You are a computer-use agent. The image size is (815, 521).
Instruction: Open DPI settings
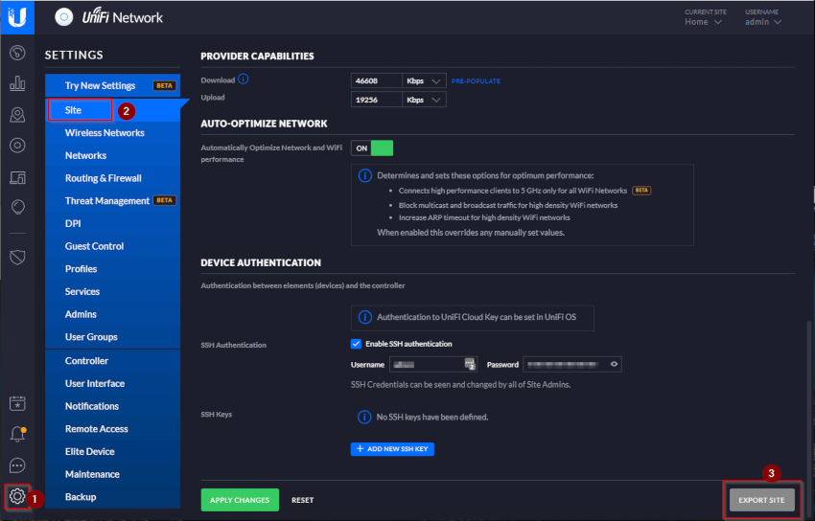click(113, 224)
